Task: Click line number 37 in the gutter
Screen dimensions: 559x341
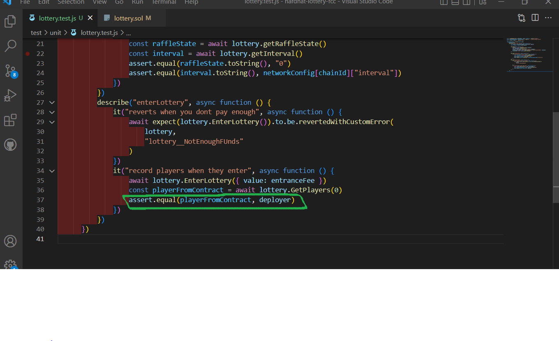Action: tap(40, 200)
